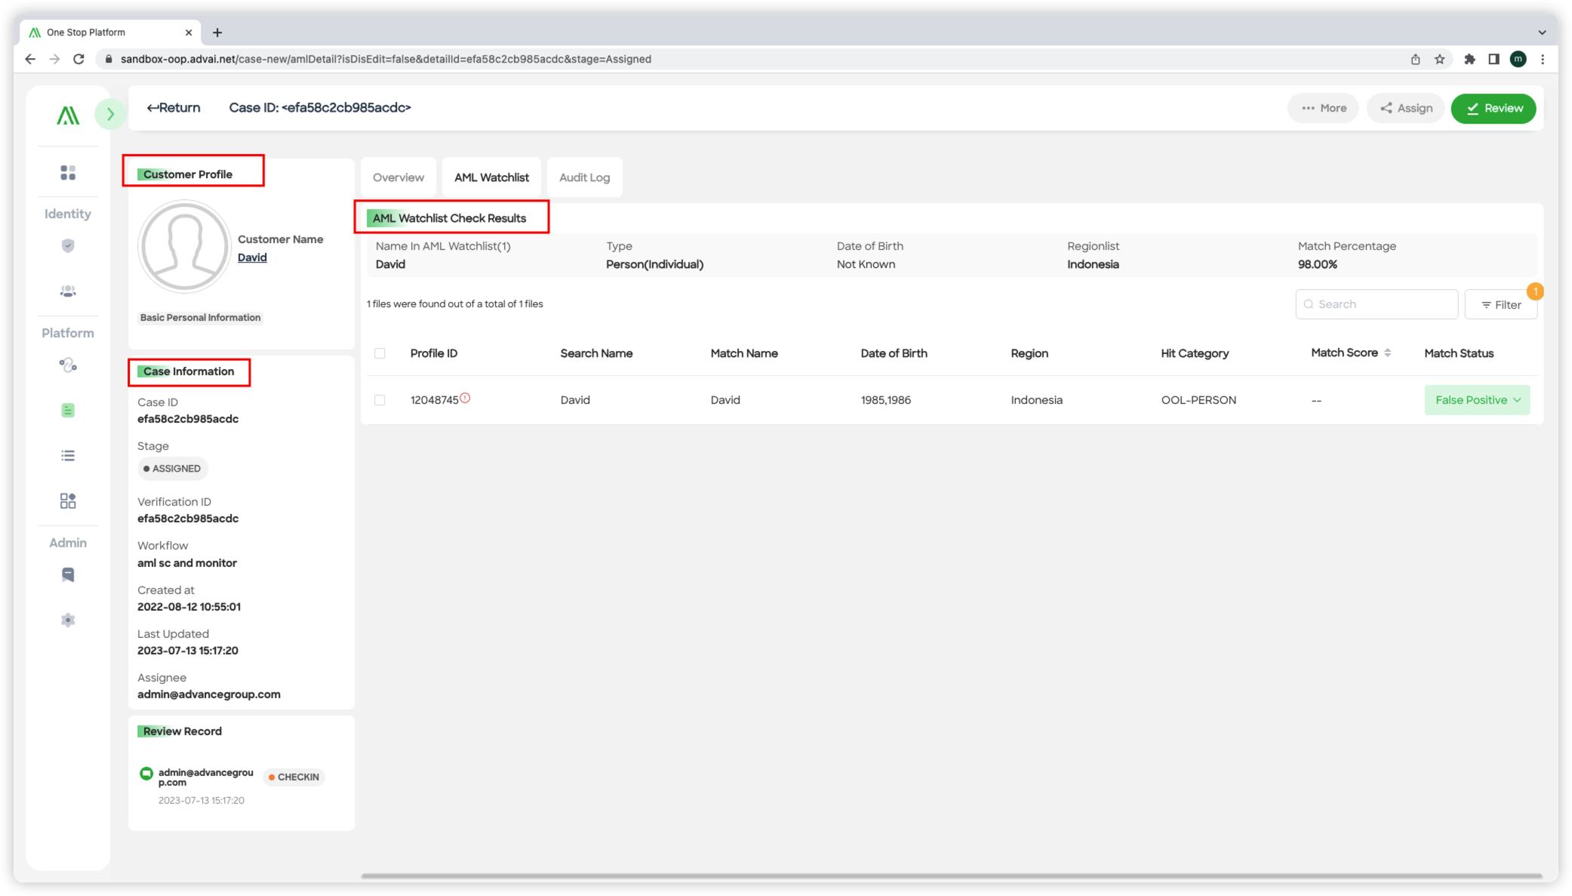
Task: Click the browser forward arrow
Action: coord(54,59)
